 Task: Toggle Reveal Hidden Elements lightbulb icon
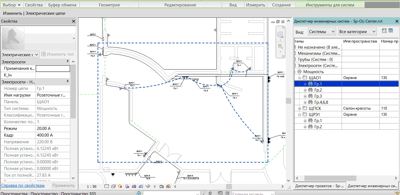click(x=155, y=186)
